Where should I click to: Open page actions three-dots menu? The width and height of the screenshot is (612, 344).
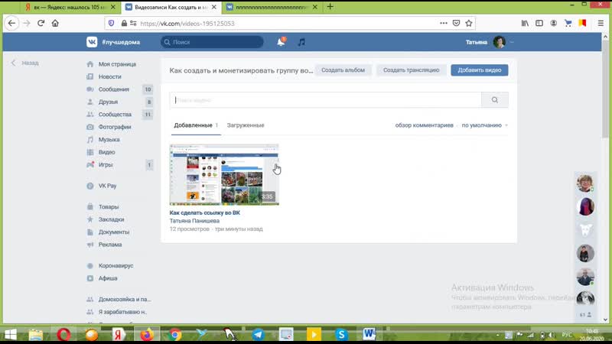tap(444, 24)
